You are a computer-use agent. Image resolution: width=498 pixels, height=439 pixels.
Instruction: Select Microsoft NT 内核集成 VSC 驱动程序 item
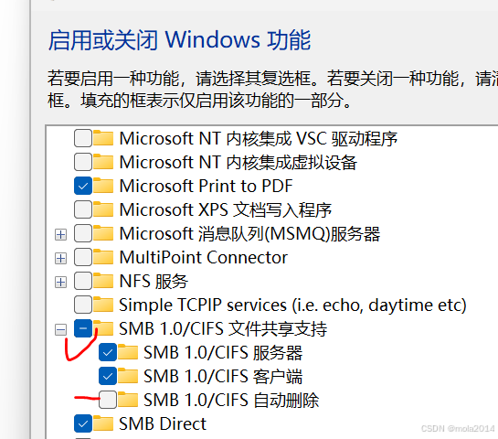pos(259,139)
